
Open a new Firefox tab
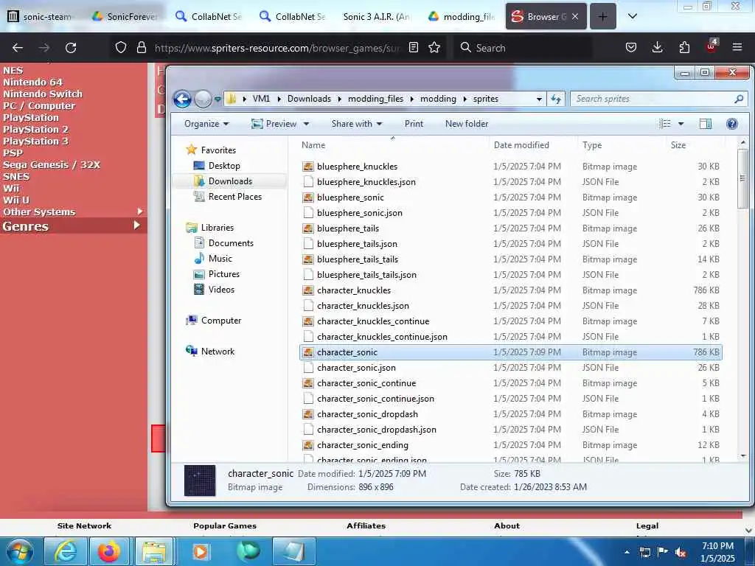(603, 16)
